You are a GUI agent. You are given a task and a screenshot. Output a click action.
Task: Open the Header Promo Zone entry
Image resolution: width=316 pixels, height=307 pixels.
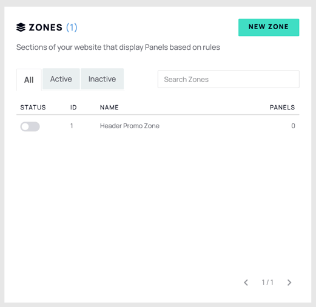pos(130,126)
